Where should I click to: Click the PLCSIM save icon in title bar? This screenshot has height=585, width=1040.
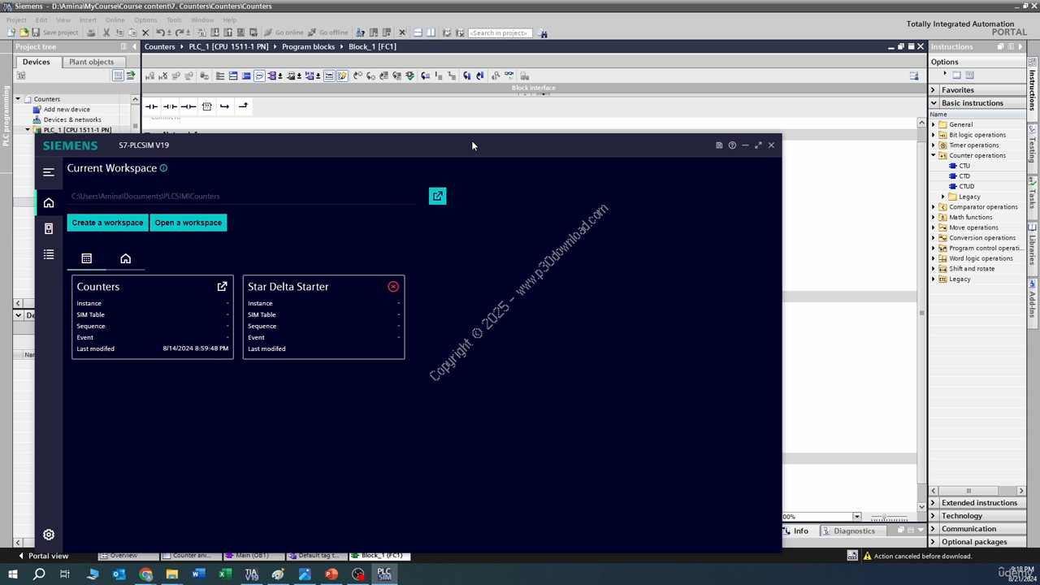coord(719,145)
